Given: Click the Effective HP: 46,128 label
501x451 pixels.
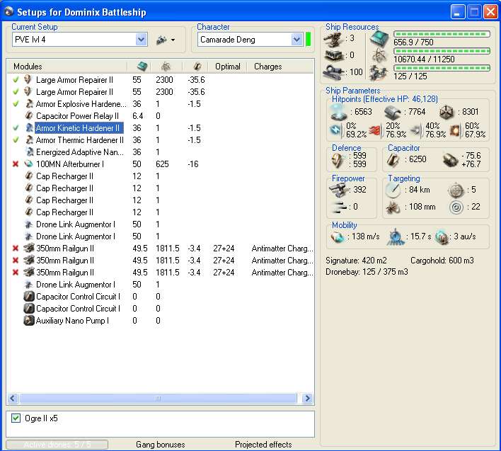Looking at the screenshot, I should [x=401, y=98].
